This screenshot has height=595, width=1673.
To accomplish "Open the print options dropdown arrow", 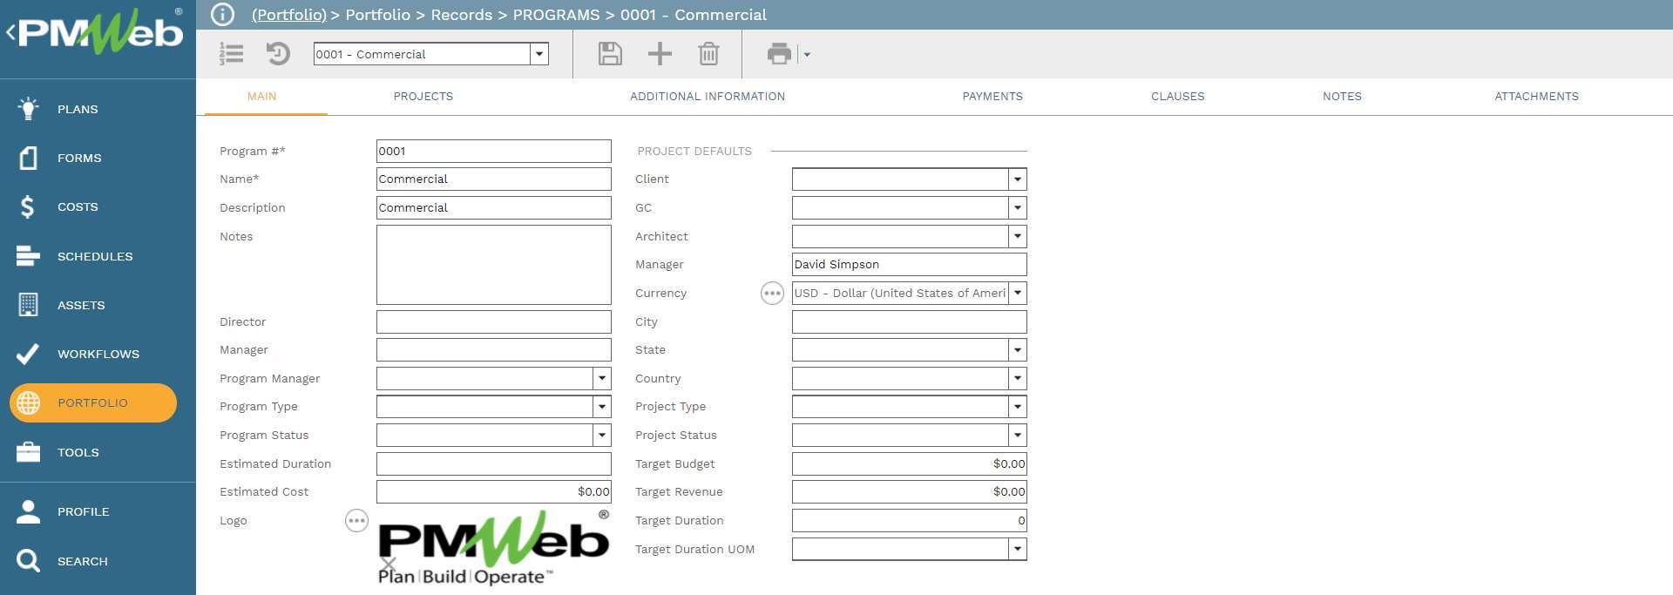I will (x=807, y=55).
